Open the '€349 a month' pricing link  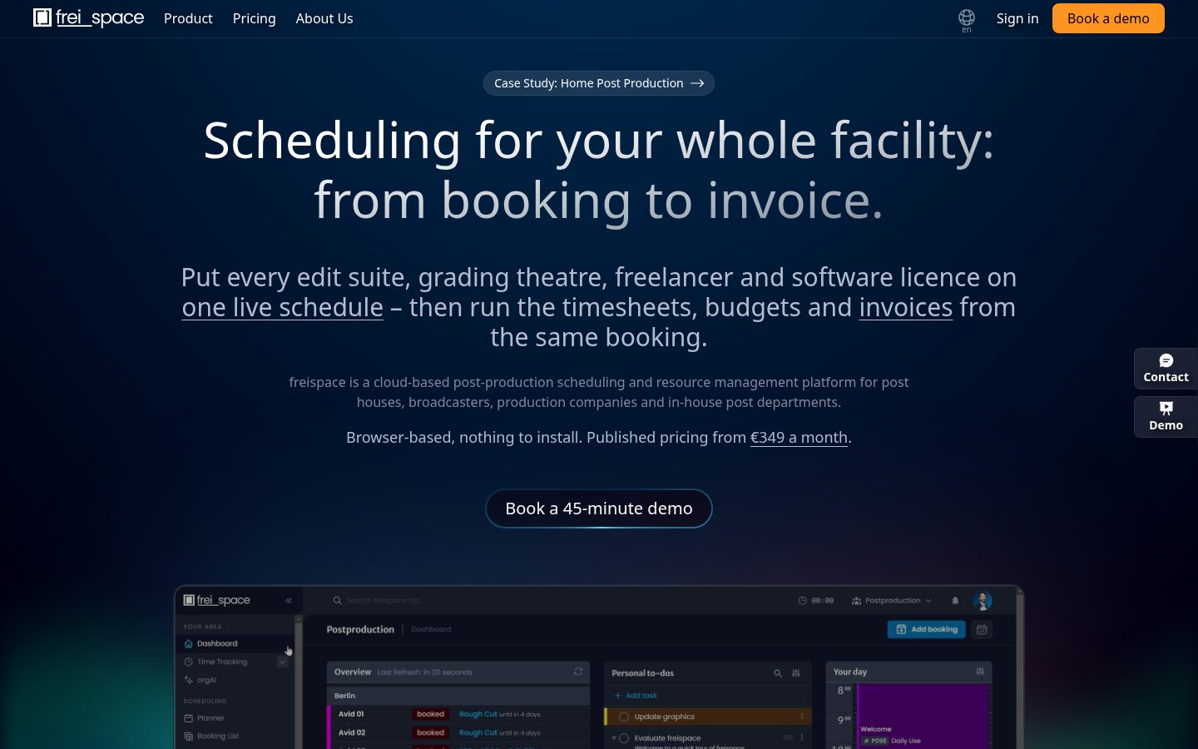pos(799,437)
